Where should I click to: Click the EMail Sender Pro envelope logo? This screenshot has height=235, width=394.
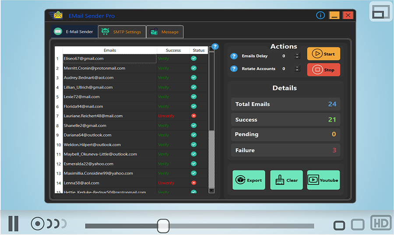(56, 15)
